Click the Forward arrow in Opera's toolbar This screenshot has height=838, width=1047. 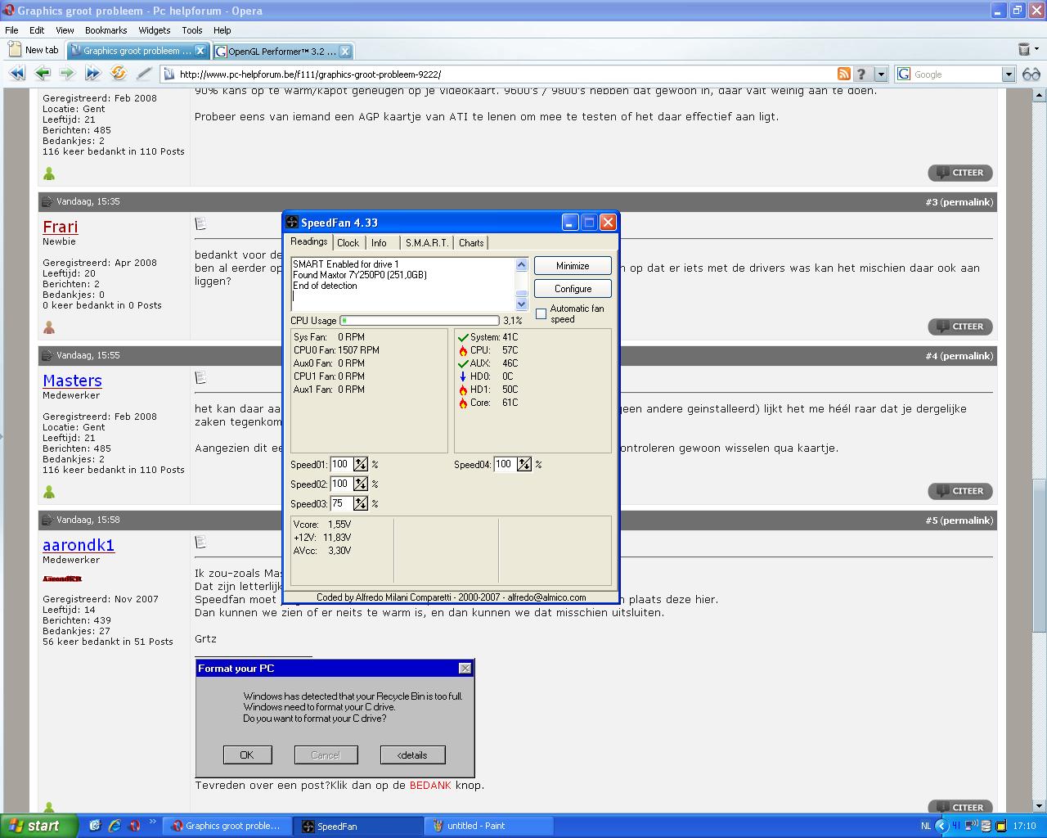[x=67, y=74]
